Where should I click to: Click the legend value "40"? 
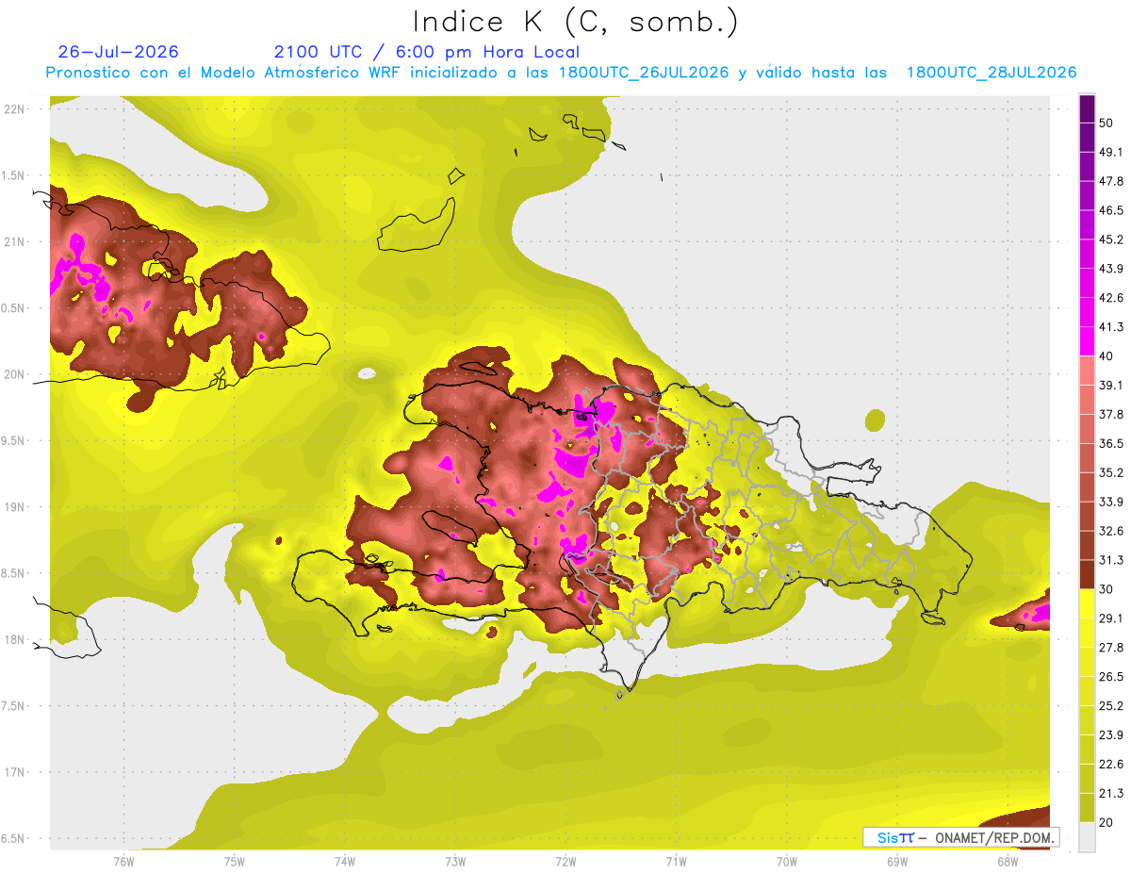pos(1106,356)
